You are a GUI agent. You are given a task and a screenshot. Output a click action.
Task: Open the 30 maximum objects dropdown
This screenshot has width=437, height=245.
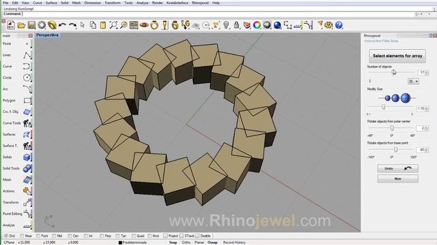click(413, 82)
